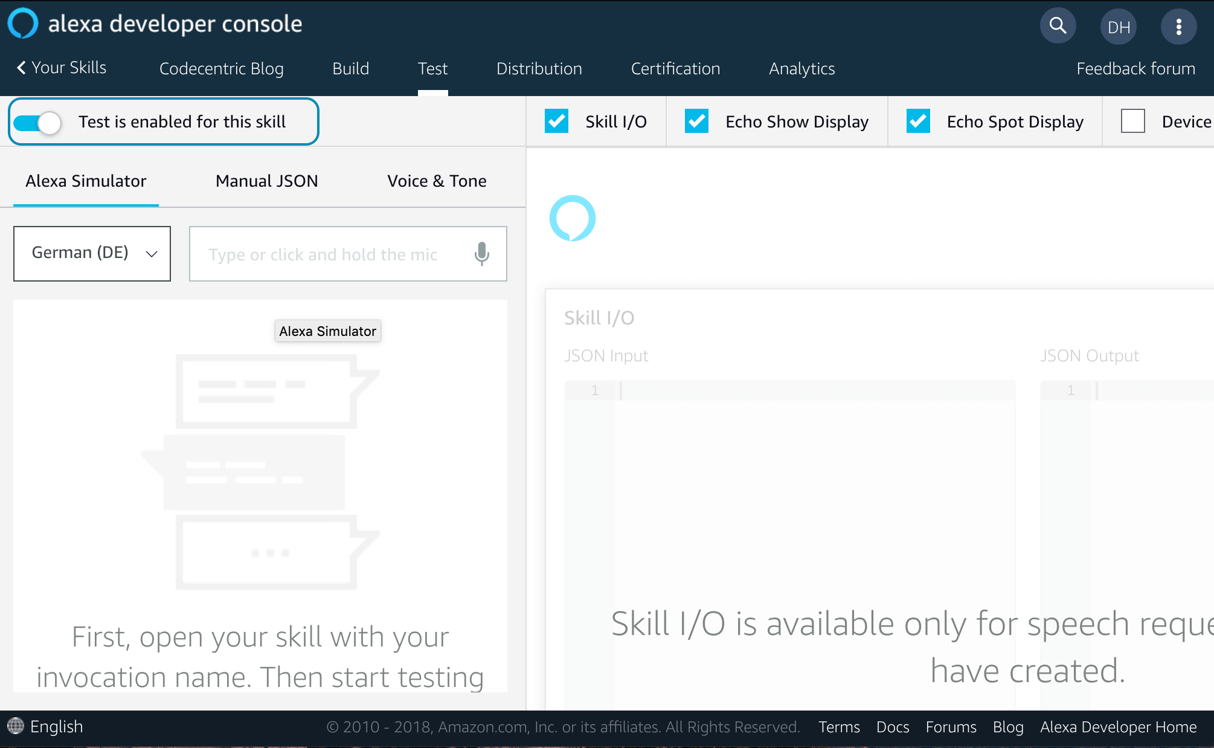Screen dimensions: 1214x748
Task: Click the Alexa ring logo in header
Action: tap(23, 24)
